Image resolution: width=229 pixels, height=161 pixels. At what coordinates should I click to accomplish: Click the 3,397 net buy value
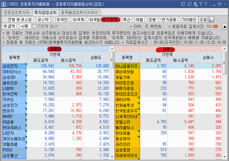[x=216, y=66]
